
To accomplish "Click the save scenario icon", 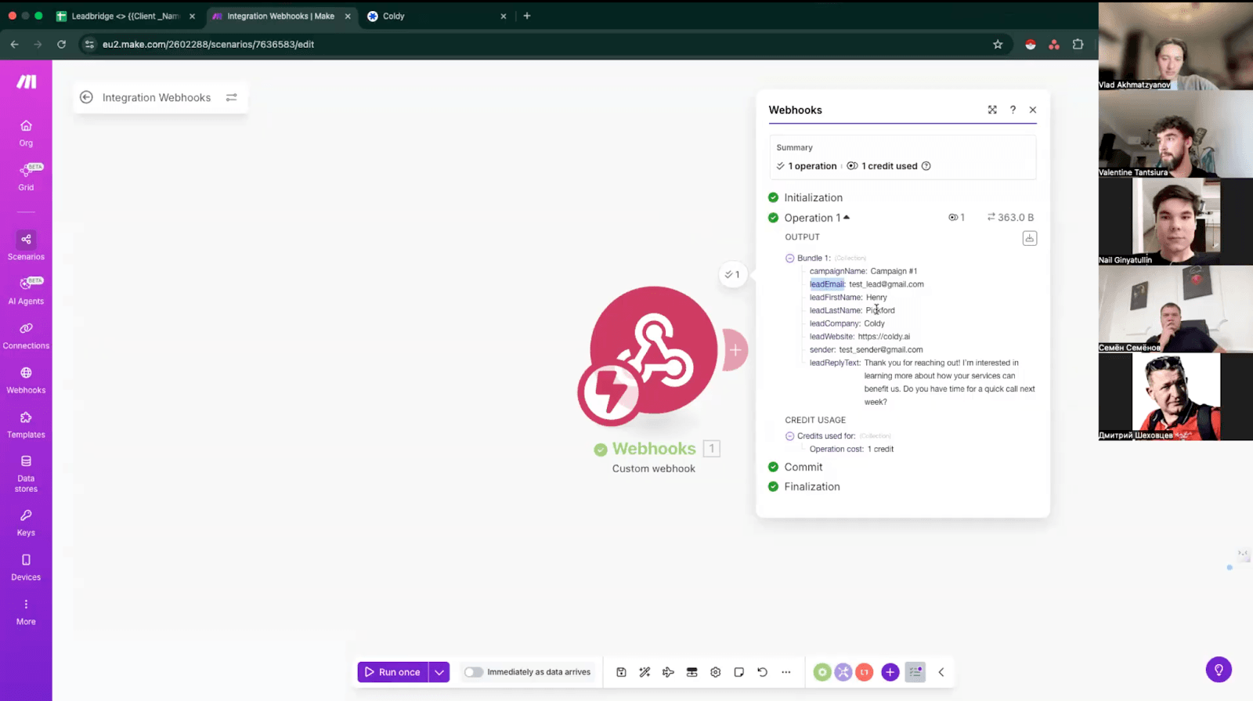I will click(x=621, y=672).
